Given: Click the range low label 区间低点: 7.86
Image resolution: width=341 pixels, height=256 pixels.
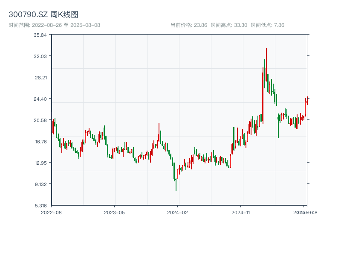Looking at the screenshot, I should pos(268,25).
